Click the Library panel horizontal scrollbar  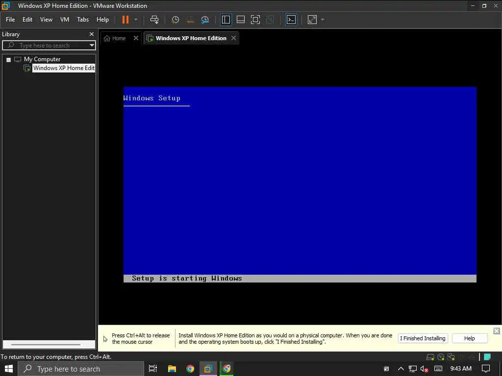(46, 345)
